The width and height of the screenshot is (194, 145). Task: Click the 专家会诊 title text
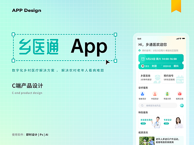(168, 120)
